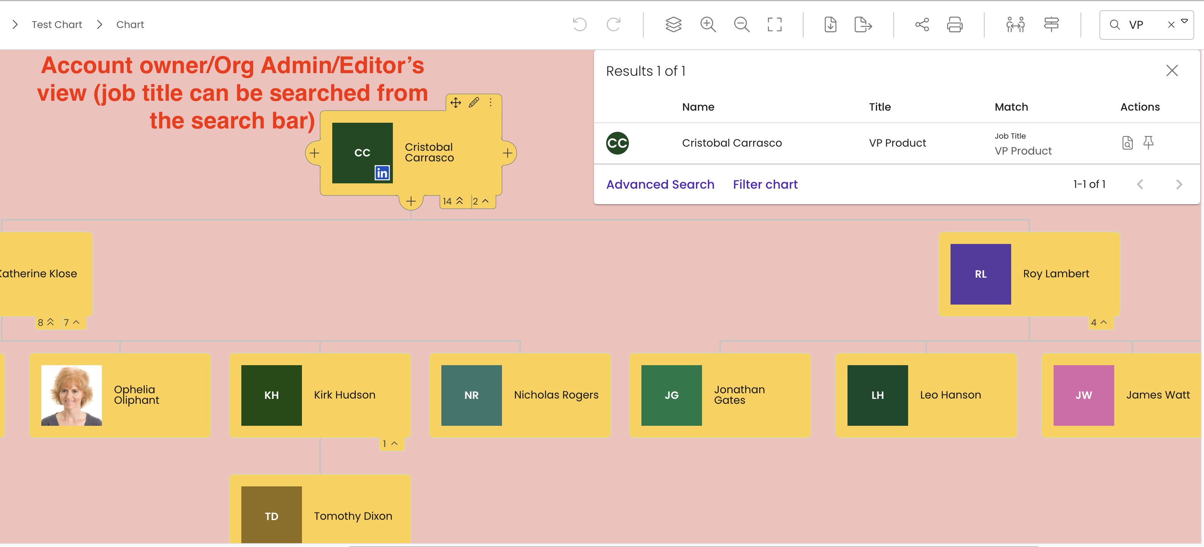Open the layers stack icon
Image resolution: width=1204 pixels, height=547 pixels.
673,24
